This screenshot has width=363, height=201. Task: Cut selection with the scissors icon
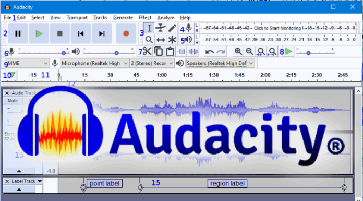click(x=147, y=52)
